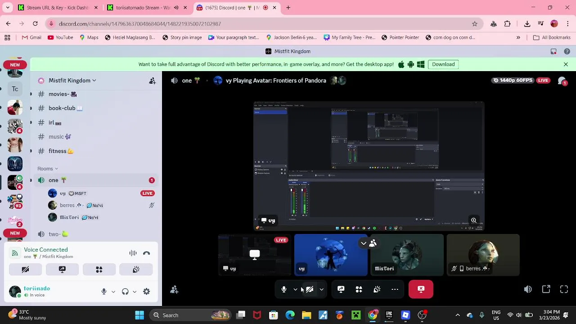Image resolution: width=576 pixels, height=324 pixels.
Task: Open microphone device dropdown in user panel
Action: [113, 292]
